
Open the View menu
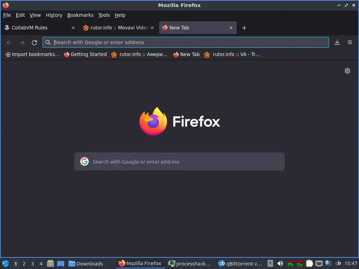pyautogui.click(x=35, y=15)
